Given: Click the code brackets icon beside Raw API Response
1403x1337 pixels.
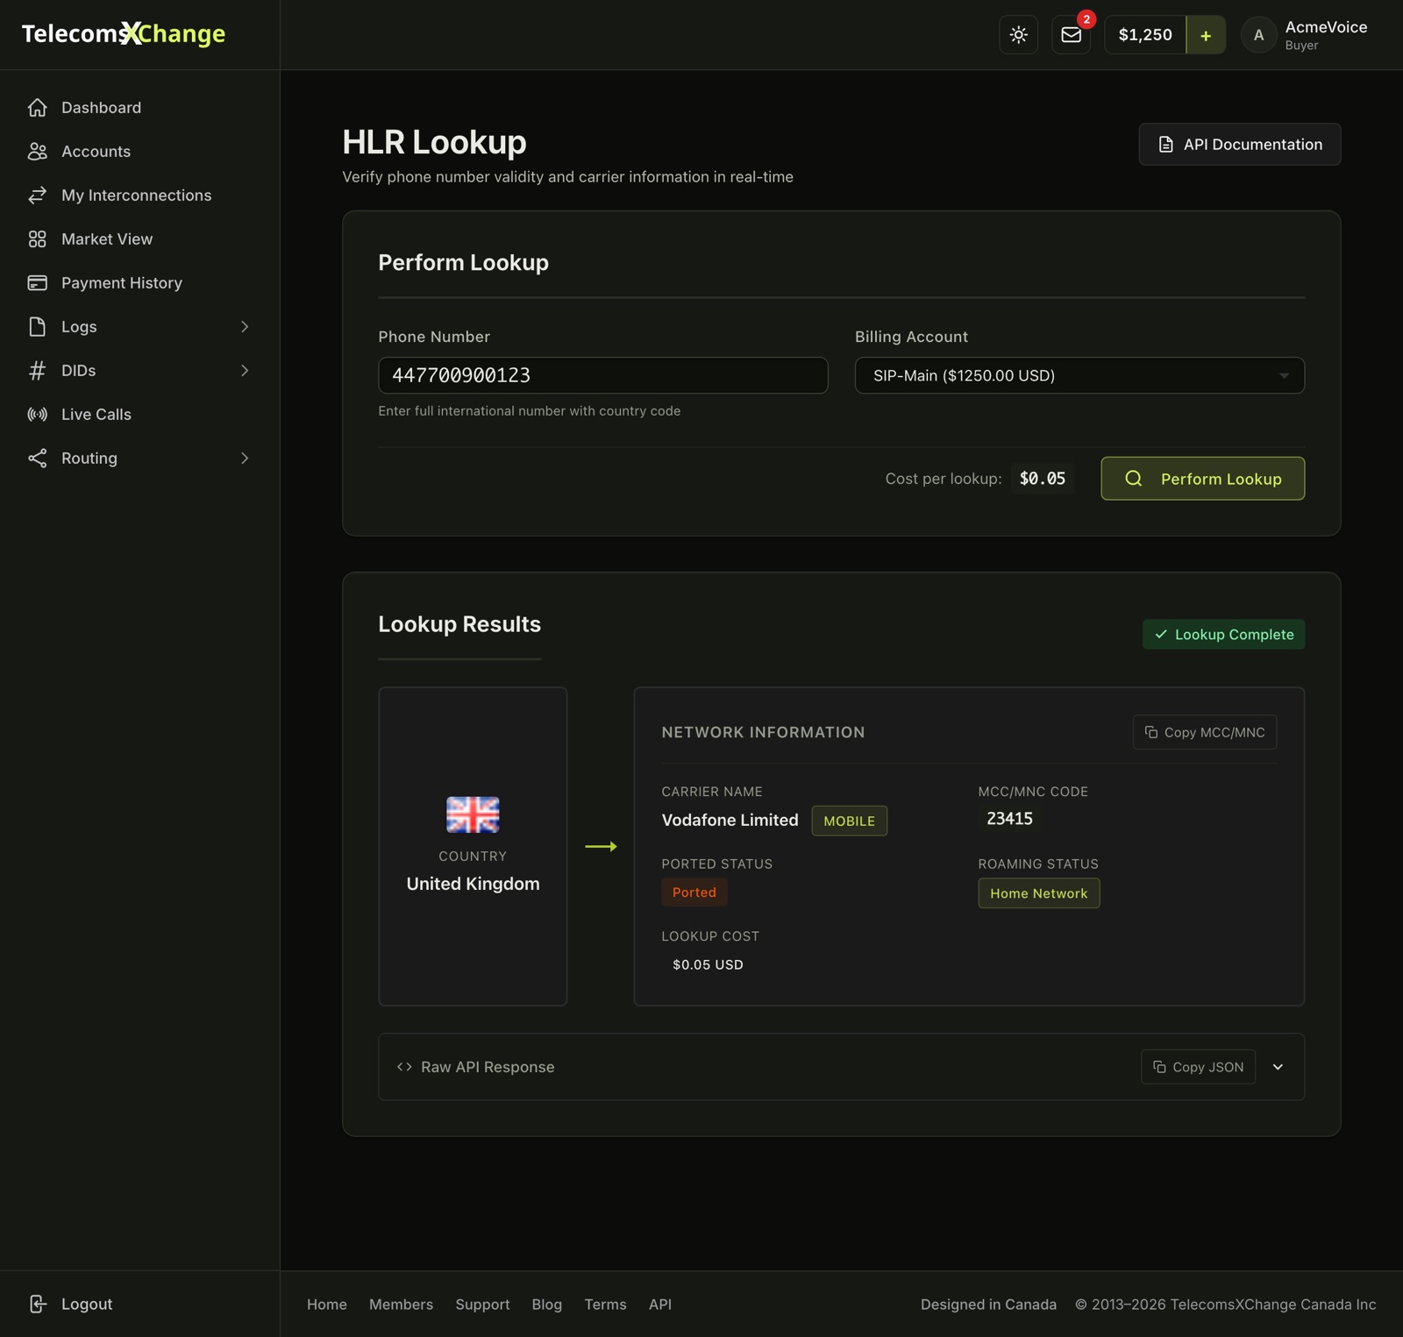Looking at the screenshot, I should 404,1067.
